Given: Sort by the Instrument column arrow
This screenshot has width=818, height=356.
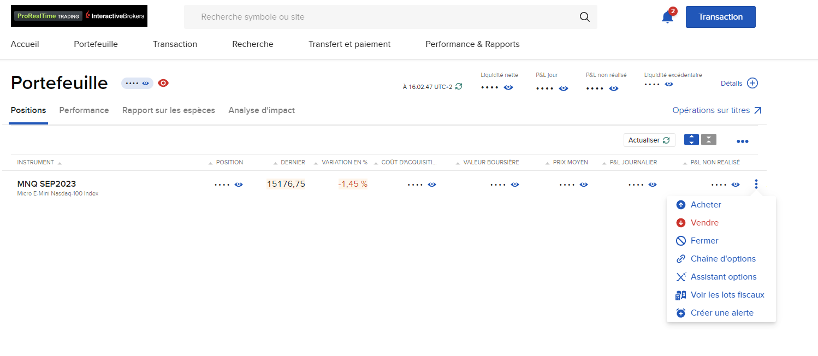Looking at the screenshot, I should pyautogui.click(x=60, y=163).
